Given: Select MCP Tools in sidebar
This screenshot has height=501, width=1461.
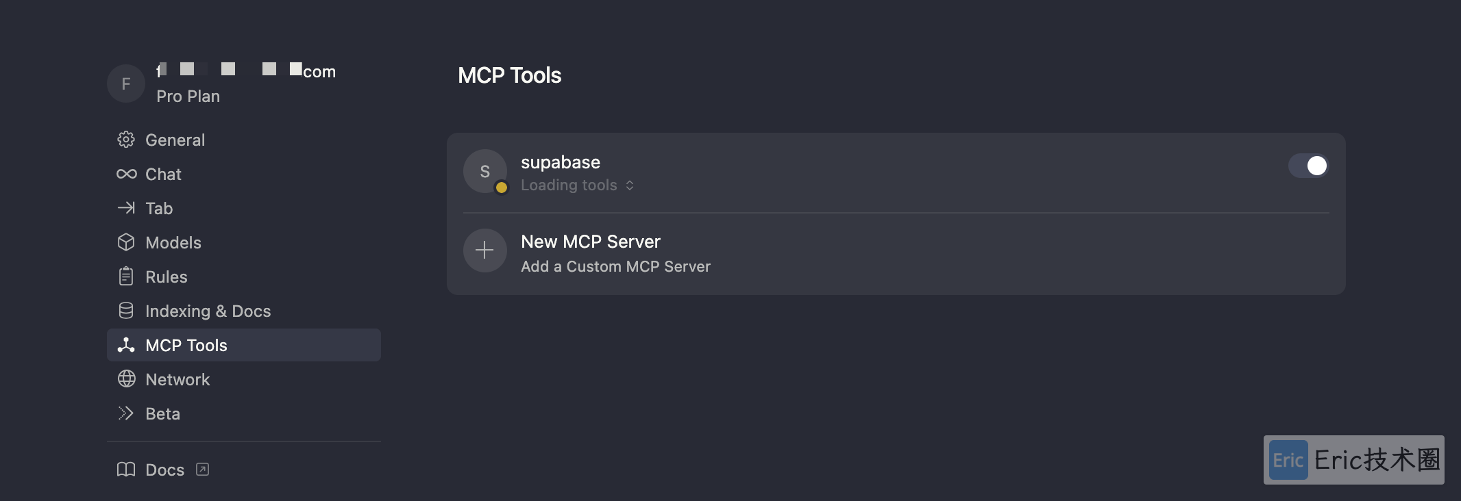Looking at the screenshot, I should 244,345.
